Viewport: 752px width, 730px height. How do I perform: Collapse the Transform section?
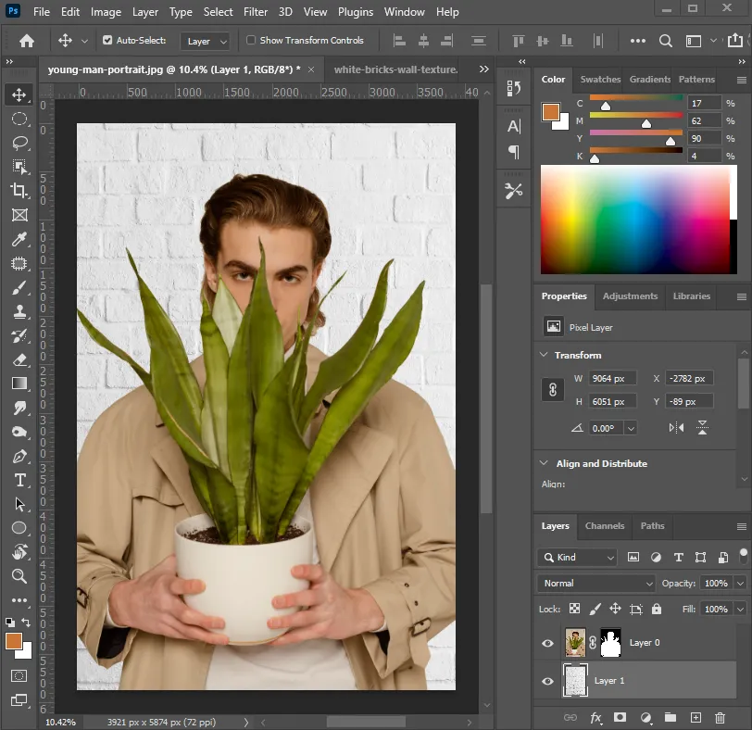(x=544, y=356)
